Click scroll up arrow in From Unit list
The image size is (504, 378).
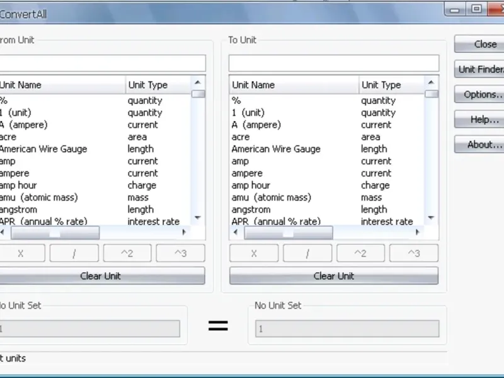click(198, 83)
